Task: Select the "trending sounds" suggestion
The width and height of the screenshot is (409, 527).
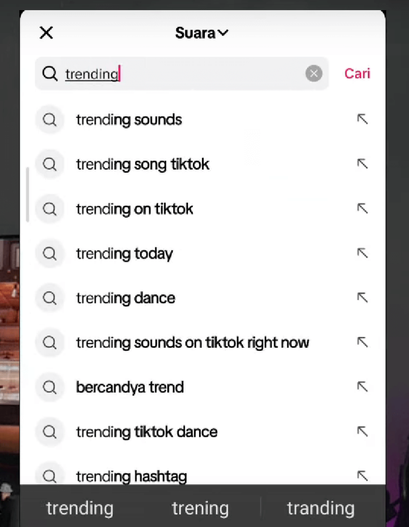Action: coord(129,119)
